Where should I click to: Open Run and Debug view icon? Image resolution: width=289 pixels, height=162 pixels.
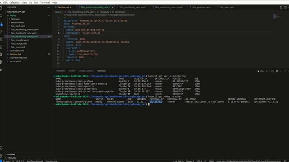tap(1, 31)
